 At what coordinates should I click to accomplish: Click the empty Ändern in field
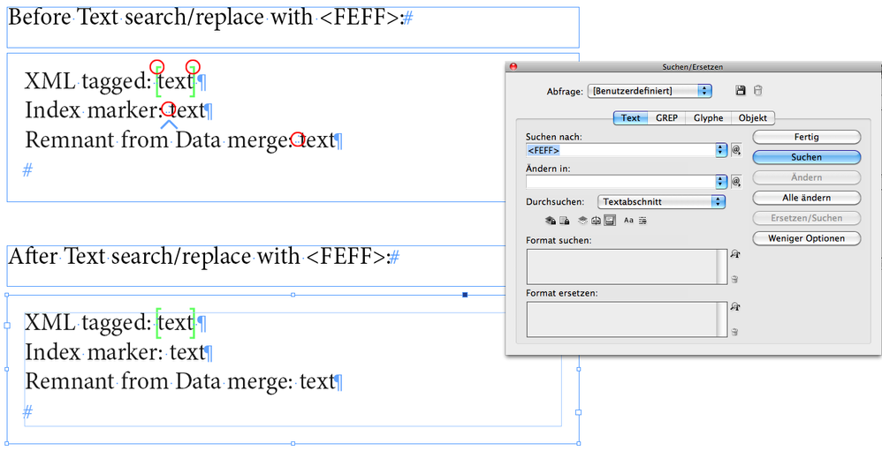pyautogui.click(x=620, y=182)
